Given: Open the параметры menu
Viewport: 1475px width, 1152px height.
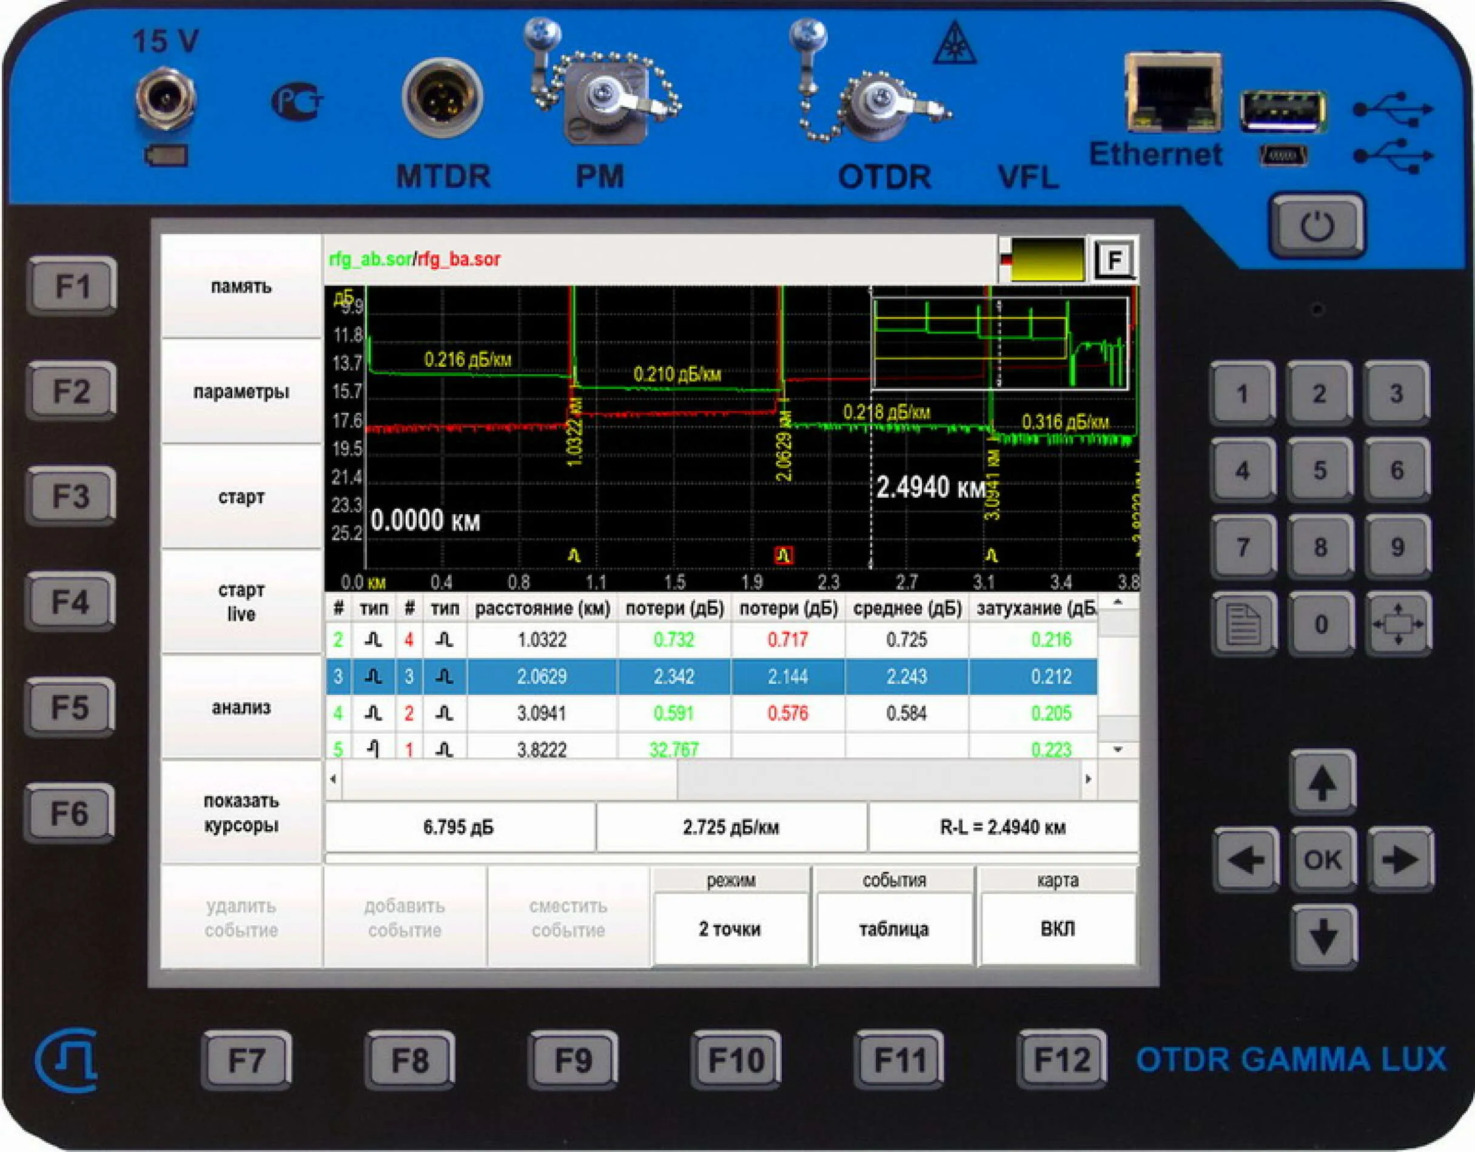Looking at the screenshot, I should (x=241, y=392).
